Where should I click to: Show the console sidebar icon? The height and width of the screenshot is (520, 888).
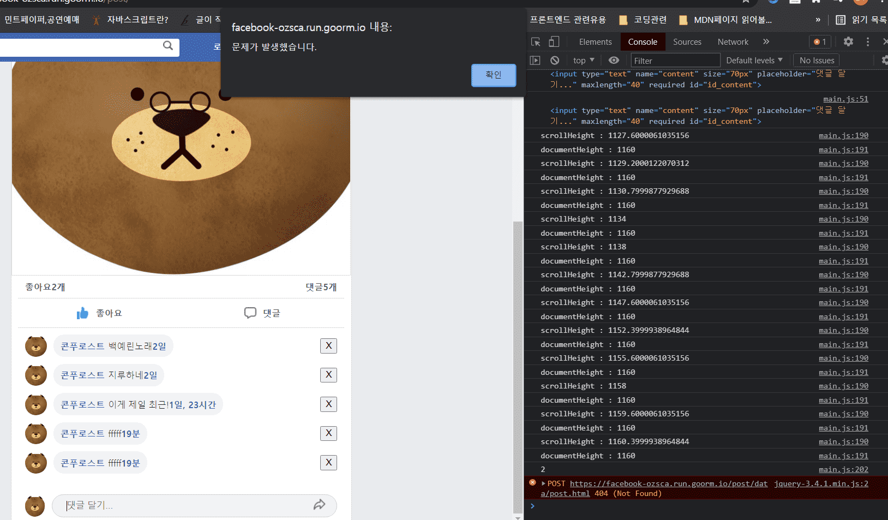pyautogui.click(x=535, y=61)
